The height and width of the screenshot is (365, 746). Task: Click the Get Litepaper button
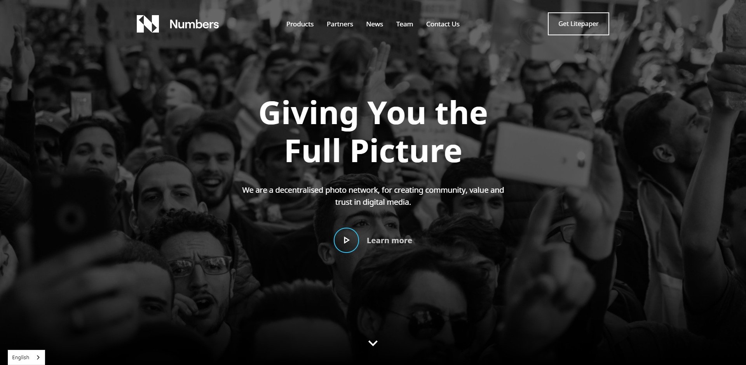pyautogui.click(x=578, y=24)
